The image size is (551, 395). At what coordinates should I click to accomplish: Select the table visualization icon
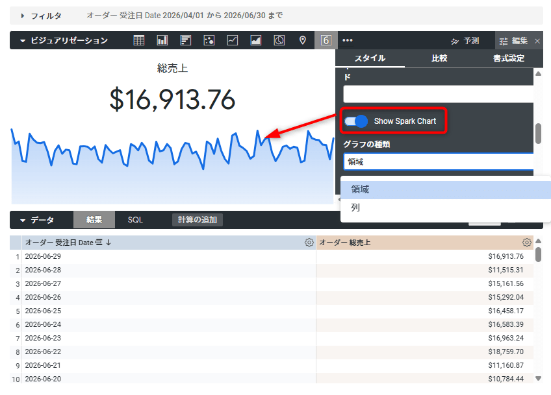[139, 40]
